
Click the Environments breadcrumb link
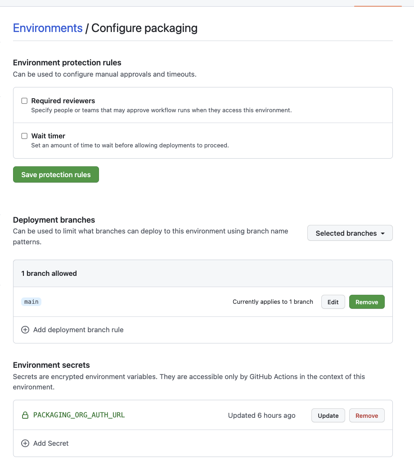(47, 28)
